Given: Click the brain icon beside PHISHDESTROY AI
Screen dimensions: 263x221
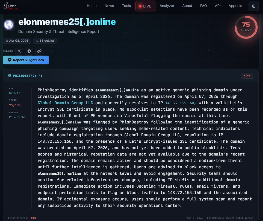Looking at the screenshot, I should (x=10, y=76).
